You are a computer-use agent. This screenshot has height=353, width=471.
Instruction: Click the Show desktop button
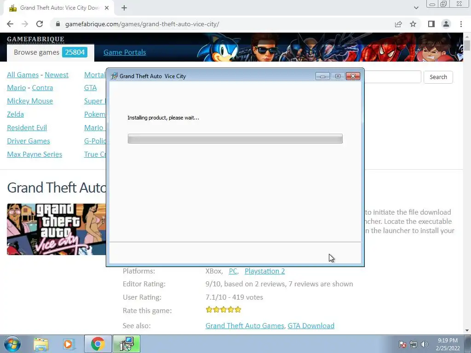coord(468,344)
